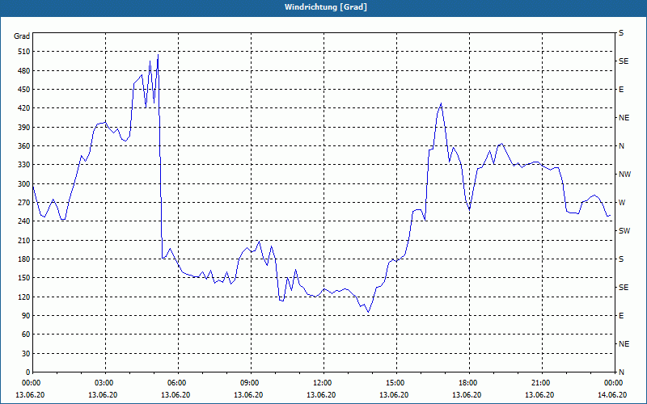This screenshot has width=647, height=404.
Task: Click the 330 y-axis tick label
Action: [x=24, y=165]
